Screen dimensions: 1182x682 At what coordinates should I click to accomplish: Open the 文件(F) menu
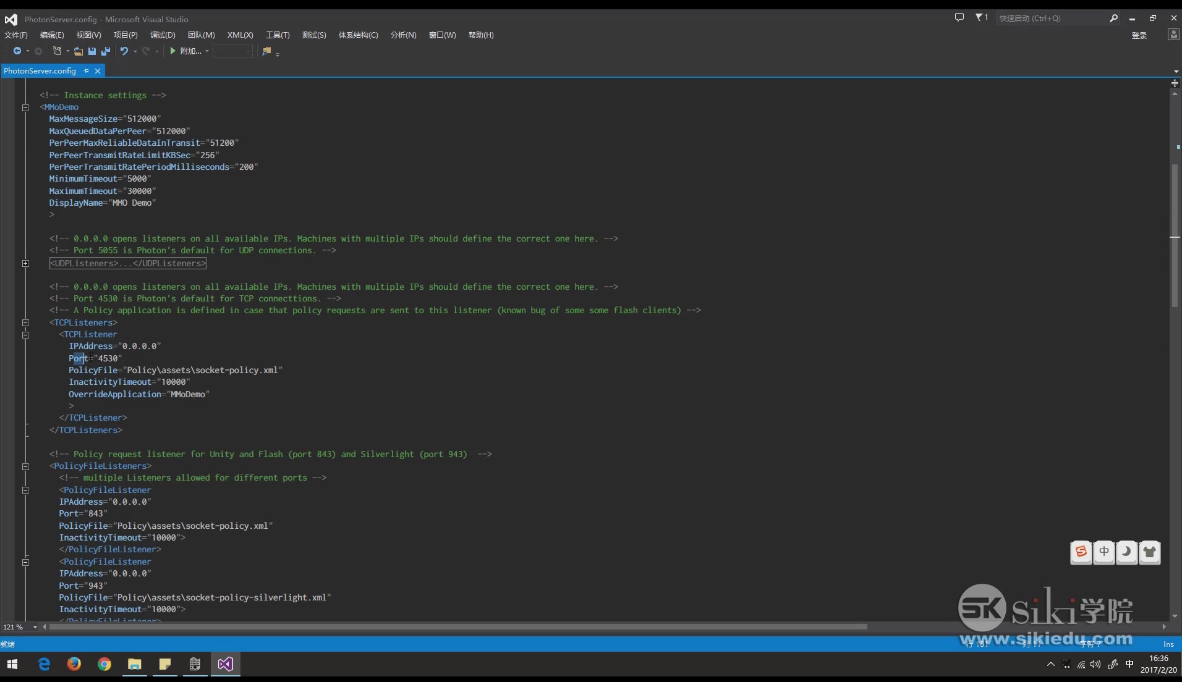click(x=16, y=35)
